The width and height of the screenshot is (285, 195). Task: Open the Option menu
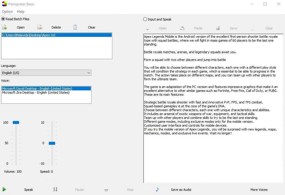pos(7,11)
